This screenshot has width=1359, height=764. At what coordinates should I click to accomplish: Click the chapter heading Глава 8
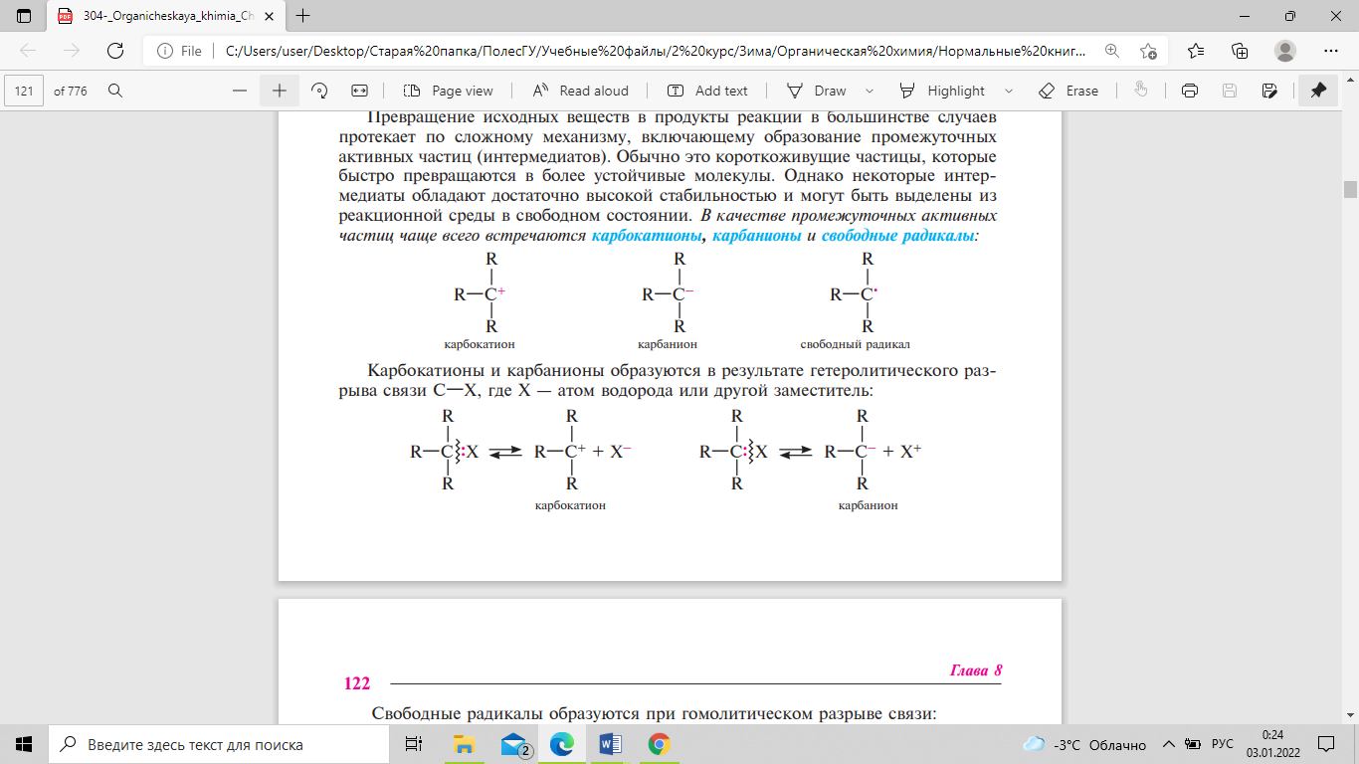coord(976,671)
